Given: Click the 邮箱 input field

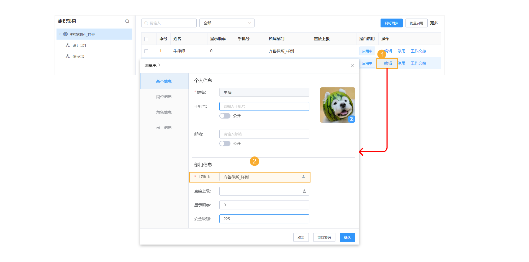Looking at the screenshot, I should pos(264,134).
